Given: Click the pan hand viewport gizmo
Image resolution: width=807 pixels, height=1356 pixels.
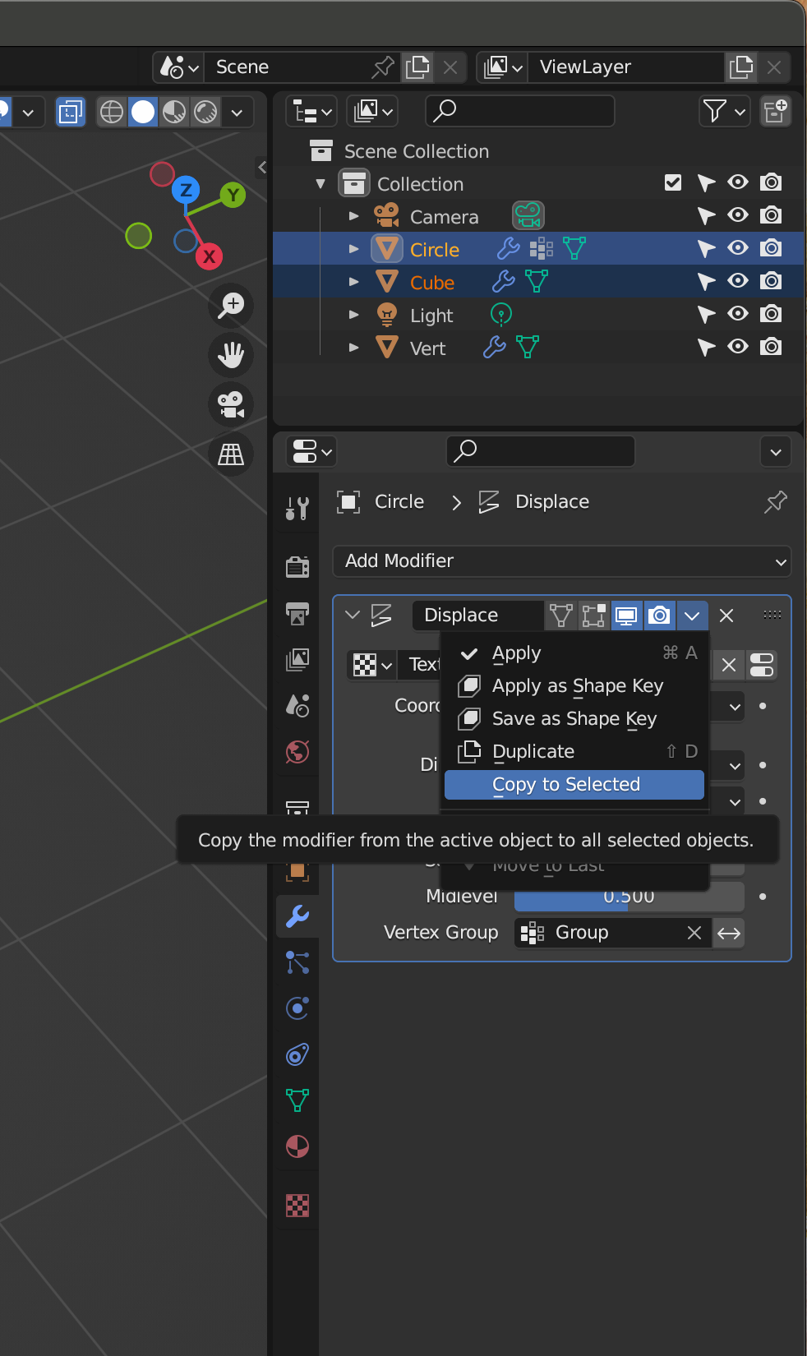Looking at the screenshot, I should coord(231,355).
